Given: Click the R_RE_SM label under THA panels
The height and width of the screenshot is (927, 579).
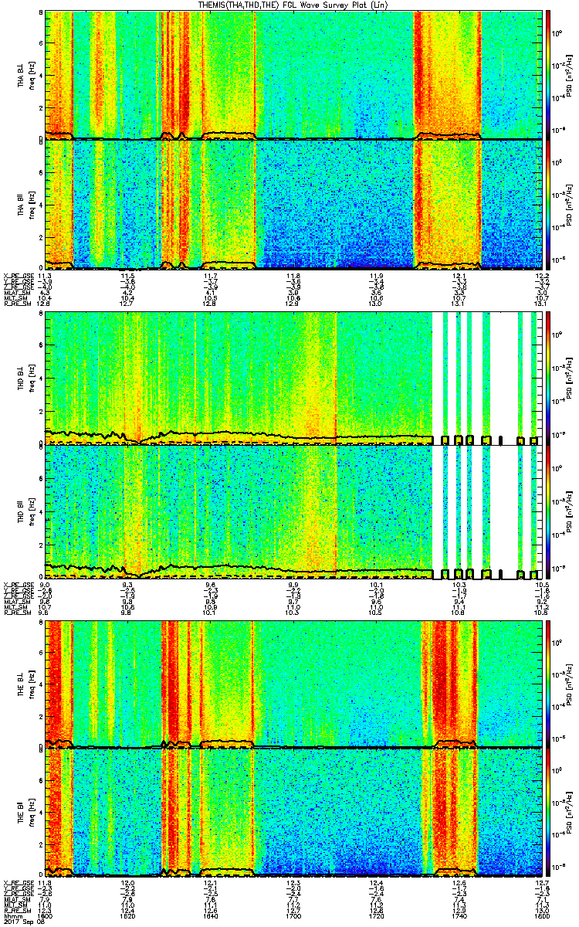Looking at the screenshot, I should click(17, 304).
